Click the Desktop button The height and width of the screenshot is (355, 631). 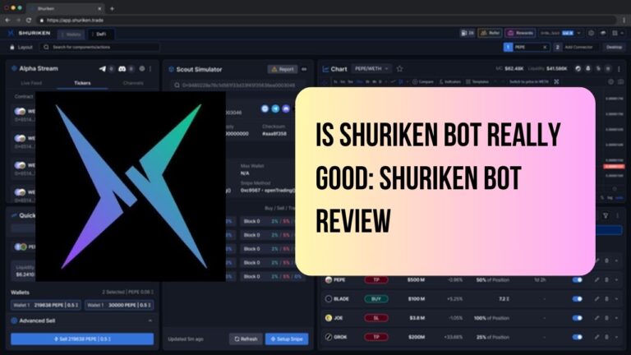pyautogui.click(x=614, y=47)
